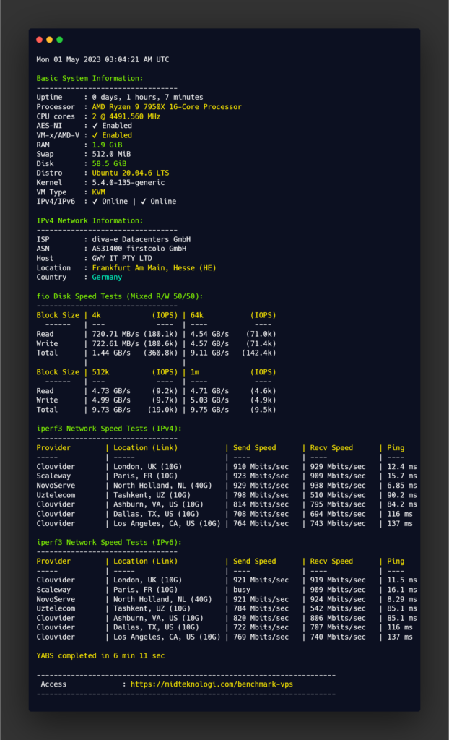The width and height of the screenshot is (449, 740).
Task: Click the checkmark next to AES-NI Enabled
Action: [x=95, y=126]
